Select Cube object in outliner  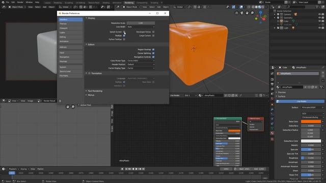pos(286,21)
